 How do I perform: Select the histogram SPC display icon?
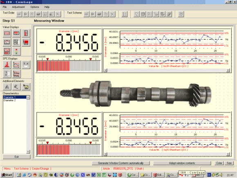(x=7, y=65)
